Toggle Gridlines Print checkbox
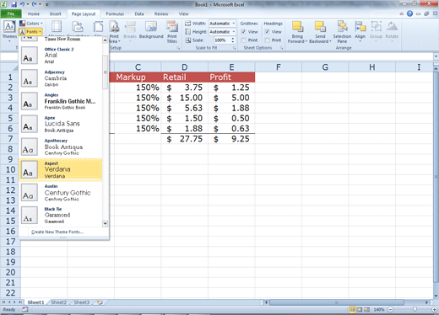Image resolution: width=439 pixels, height=315 pixels. (244, 40)
